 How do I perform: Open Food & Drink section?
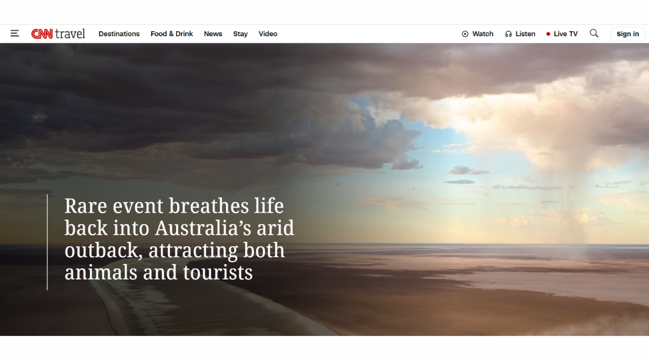pos(171,34)
